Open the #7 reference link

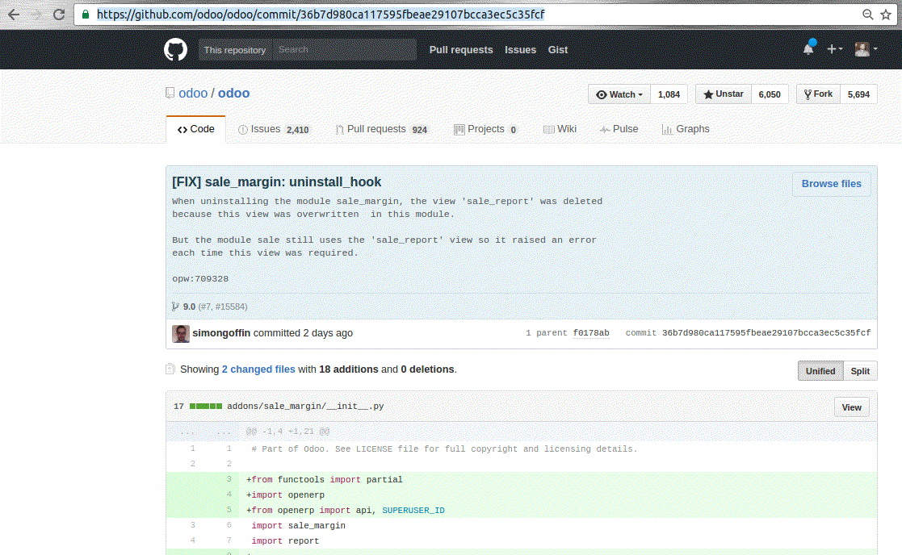tap(206, 307)
